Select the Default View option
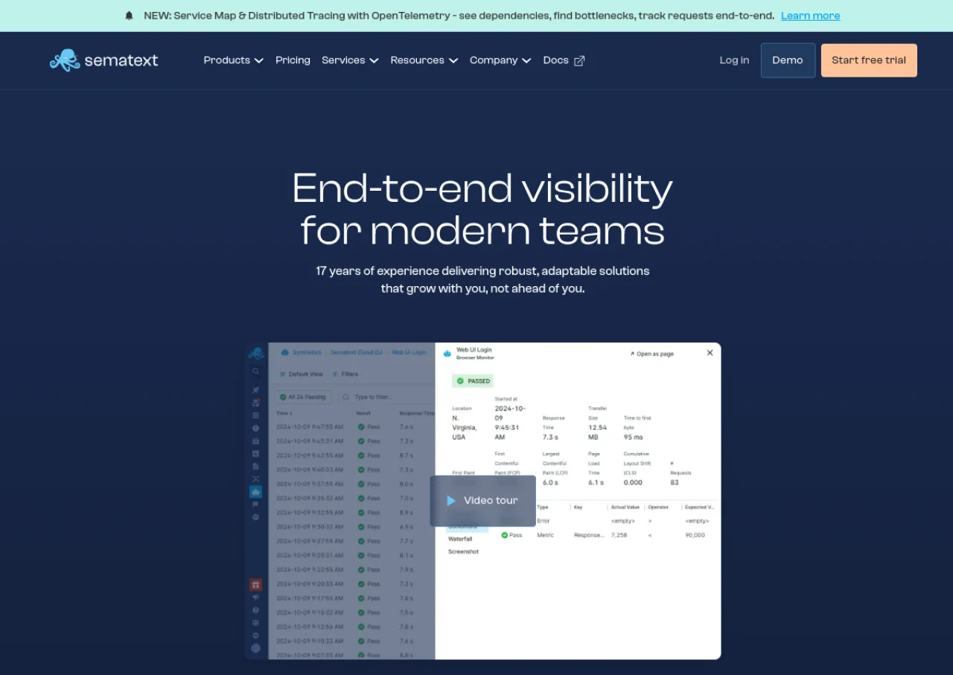Viewport: 953px width, 675px height. (301, 374)
